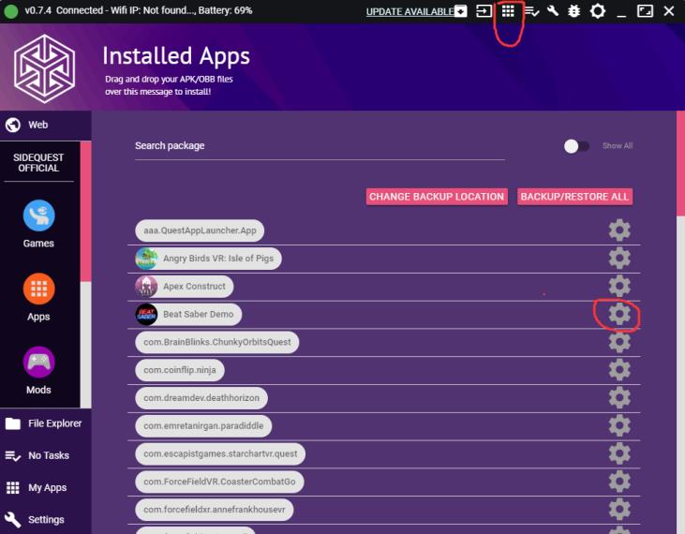Open the connect/login arrow icon in top bar
This screenshot has width=685, height=534.
(484, 11)
